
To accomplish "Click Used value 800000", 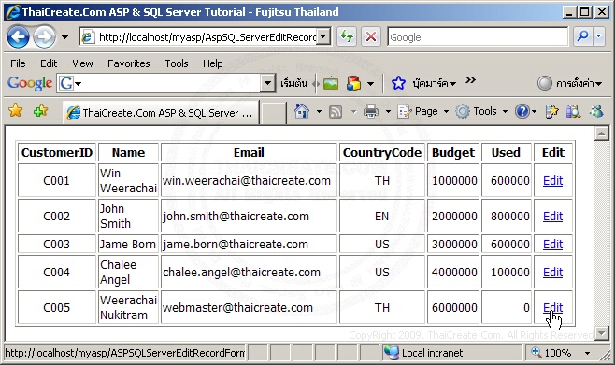I will (510, 216).
